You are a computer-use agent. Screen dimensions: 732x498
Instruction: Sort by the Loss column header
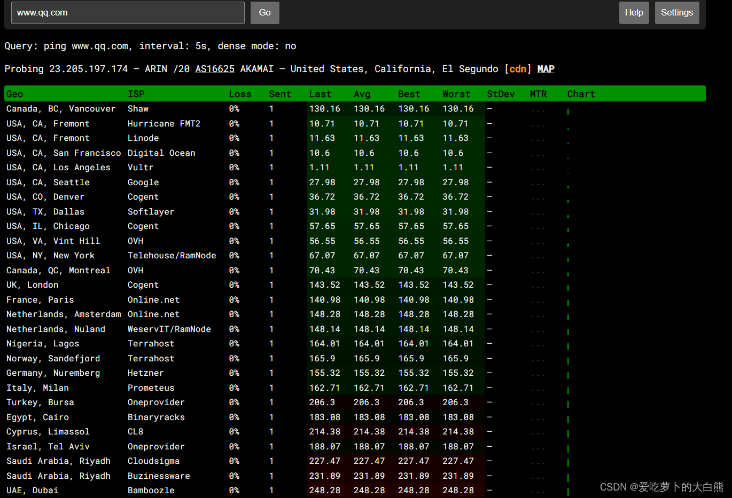[x=240, y=94]
